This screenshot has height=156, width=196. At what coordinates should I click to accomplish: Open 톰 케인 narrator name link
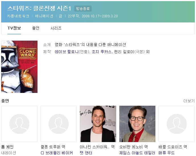point(7,147)
